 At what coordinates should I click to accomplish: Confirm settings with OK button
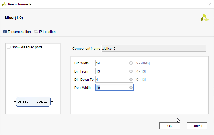[x=170, y=126]
